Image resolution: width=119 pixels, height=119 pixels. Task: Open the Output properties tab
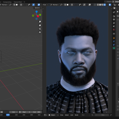114,20
